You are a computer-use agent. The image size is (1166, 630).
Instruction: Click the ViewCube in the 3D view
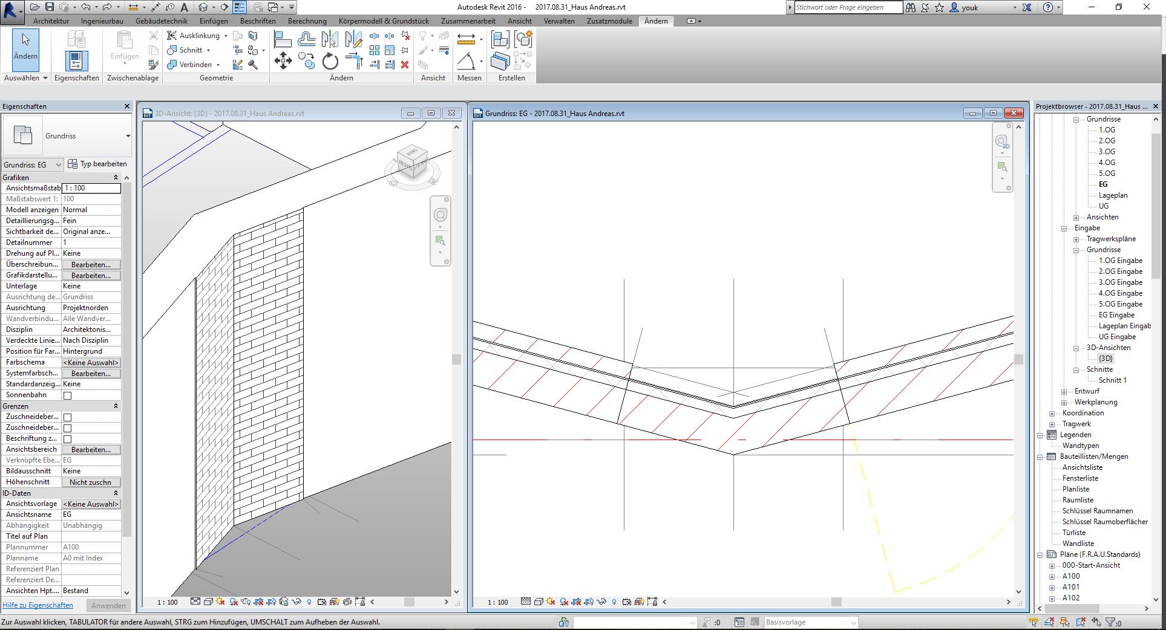(x=413, y=163)
